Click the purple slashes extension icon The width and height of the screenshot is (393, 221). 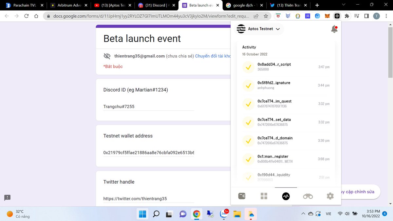308,16
